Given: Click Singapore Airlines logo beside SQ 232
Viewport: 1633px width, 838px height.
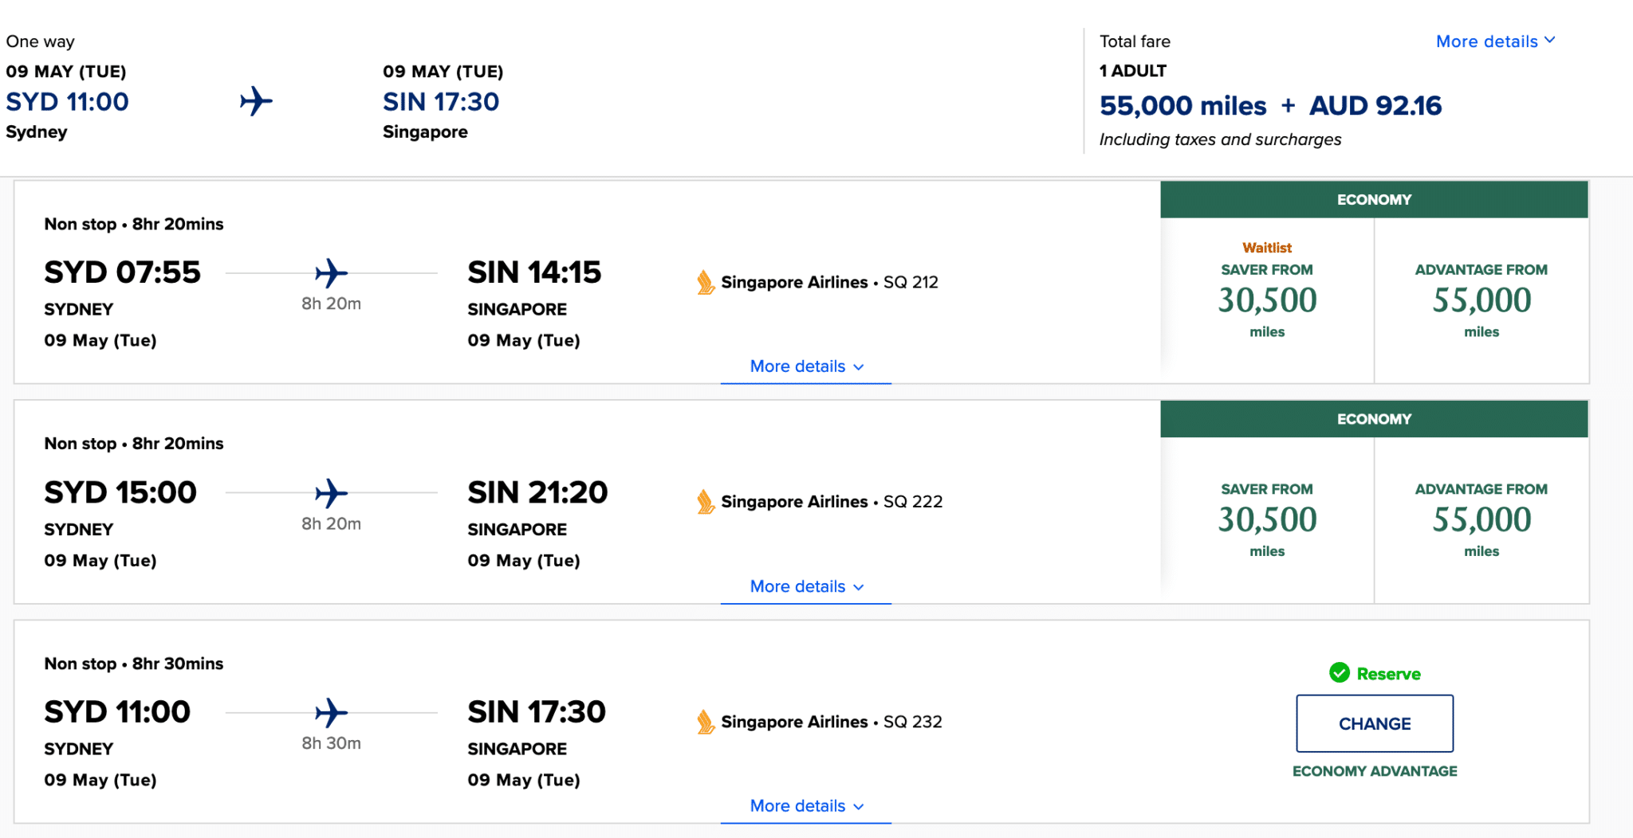Looking at the screenshot, I should coord(705,722).
